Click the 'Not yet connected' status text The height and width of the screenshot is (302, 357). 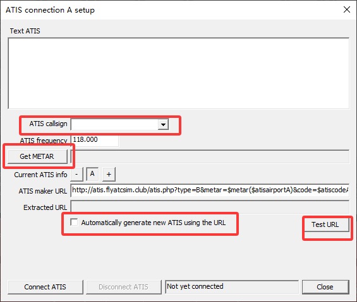coord(195,286)
